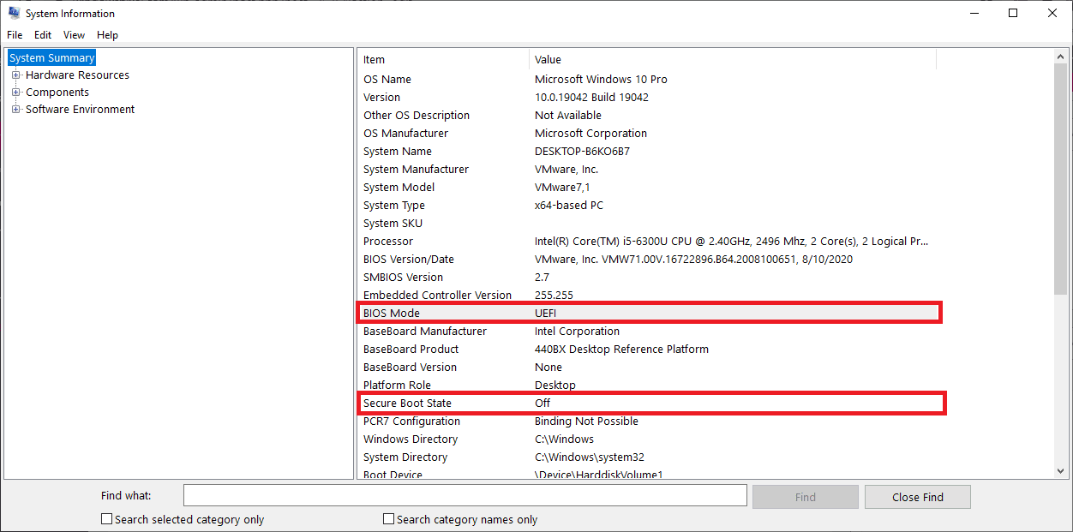Image resolution: width=1073 pixels, height=532 pixels.
Task: Open the File menu
Action: tap(15, 35)
